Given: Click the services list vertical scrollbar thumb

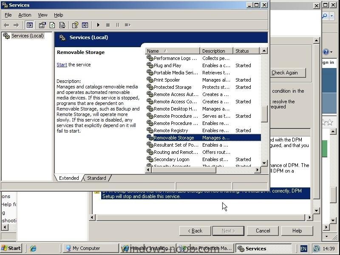Looking at the screenshot, I should click(x=264, y=114).
